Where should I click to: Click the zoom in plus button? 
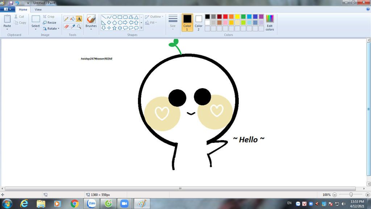tap(367, 195)
